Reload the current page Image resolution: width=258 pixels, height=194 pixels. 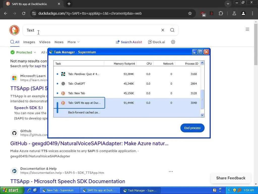24,13
